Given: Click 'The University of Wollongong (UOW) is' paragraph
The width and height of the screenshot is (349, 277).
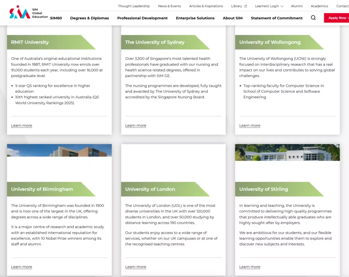Looking at the screenshot, I should pos(287,67).
